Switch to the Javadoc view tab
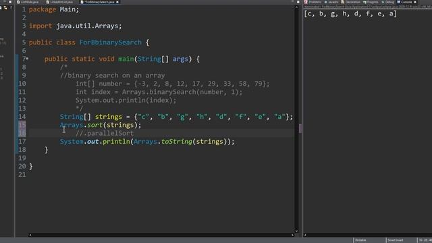The height and width of the screenshot is (243, 432). [x=331, y=2]
